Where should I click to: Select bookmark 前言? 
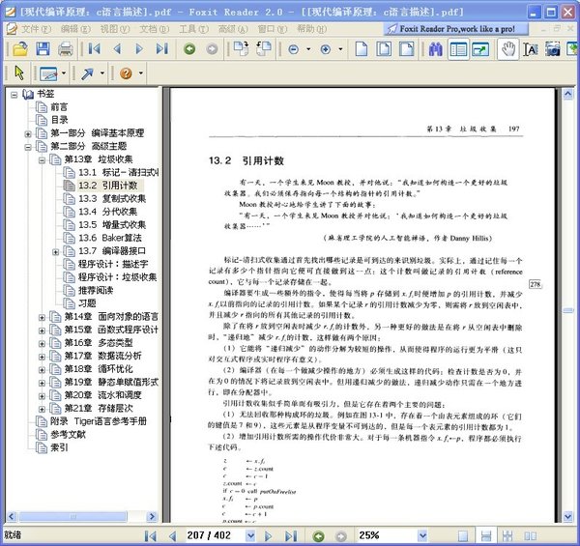(59, 107)
